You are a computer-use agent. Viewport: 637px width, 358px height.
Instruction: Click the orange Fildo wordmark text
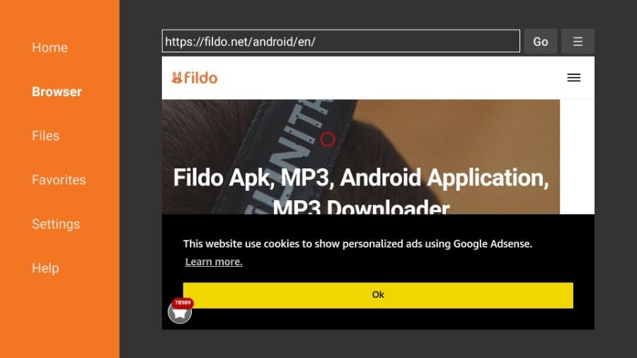[x=201, y=78]
